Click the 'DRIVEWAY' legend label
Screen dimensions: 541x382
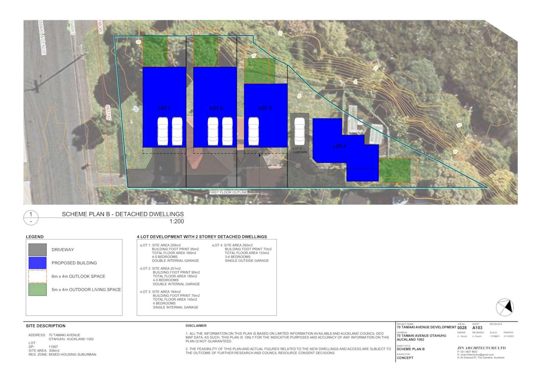pos(63,250)
